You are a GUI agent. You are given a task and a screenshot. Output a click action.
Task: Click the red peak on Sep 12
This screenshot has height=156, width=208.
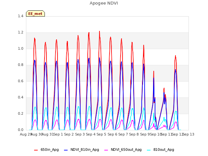coord(175,56)
